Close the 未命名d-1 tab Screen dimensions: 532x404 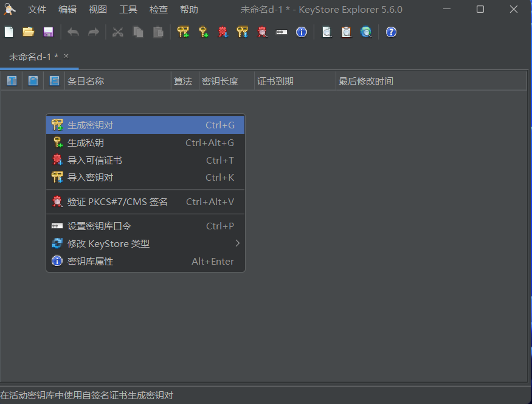click(x=66, y=56)
